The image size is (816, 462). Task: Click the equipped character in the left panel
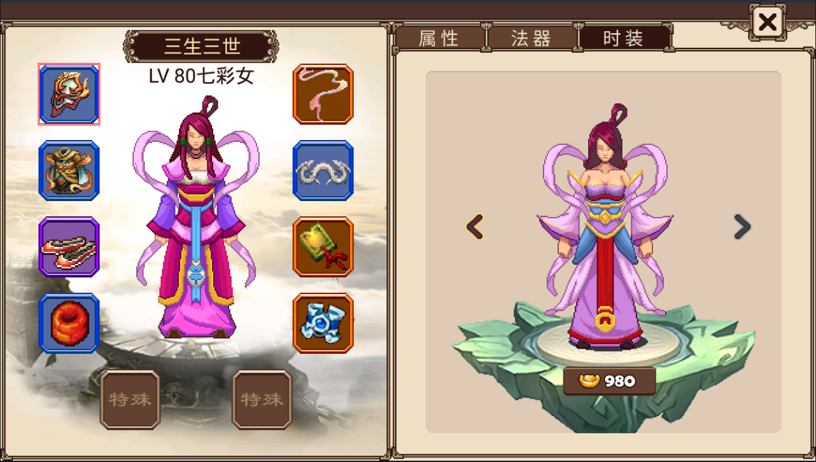pyautogui.click(x=196, y=218)
